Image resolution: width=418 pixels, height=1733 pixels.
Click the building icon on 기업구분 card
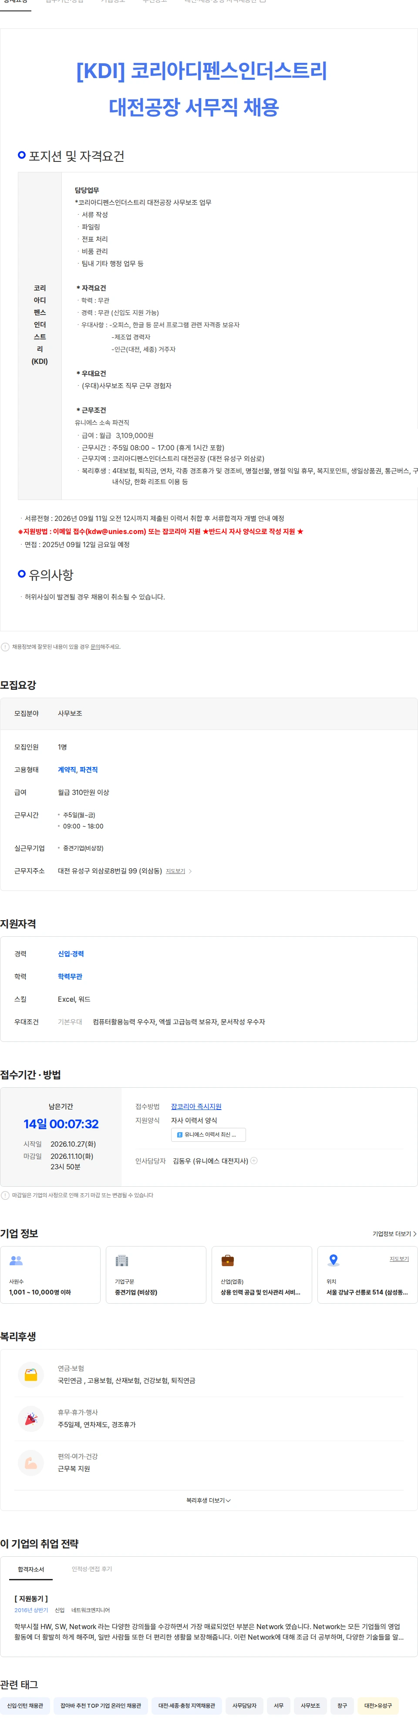[x=121, y=1260]
